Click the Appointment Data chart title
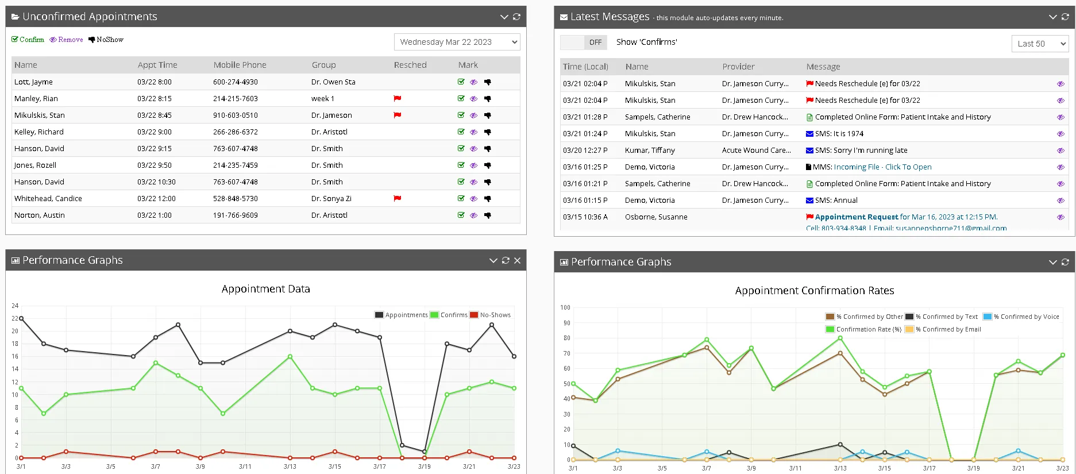Viewport: 1076px width, 474px height. point(266,289)
